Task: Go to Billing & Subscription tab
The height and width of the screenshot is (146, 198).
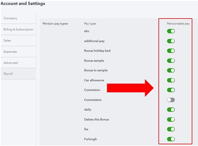Action: click(18, 29)
